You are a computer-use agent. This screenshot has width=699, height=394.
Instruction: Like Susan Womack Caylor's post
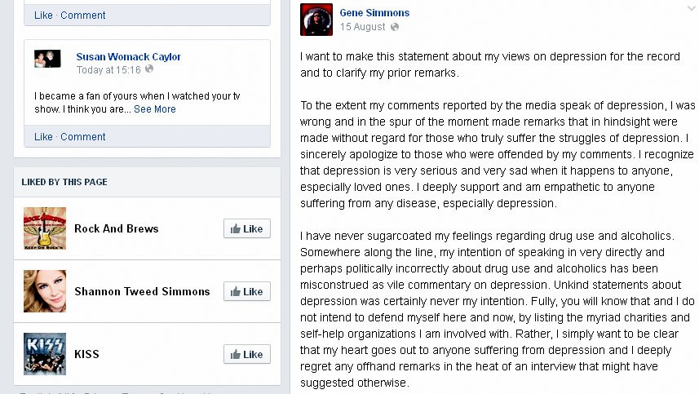[43, 137]
